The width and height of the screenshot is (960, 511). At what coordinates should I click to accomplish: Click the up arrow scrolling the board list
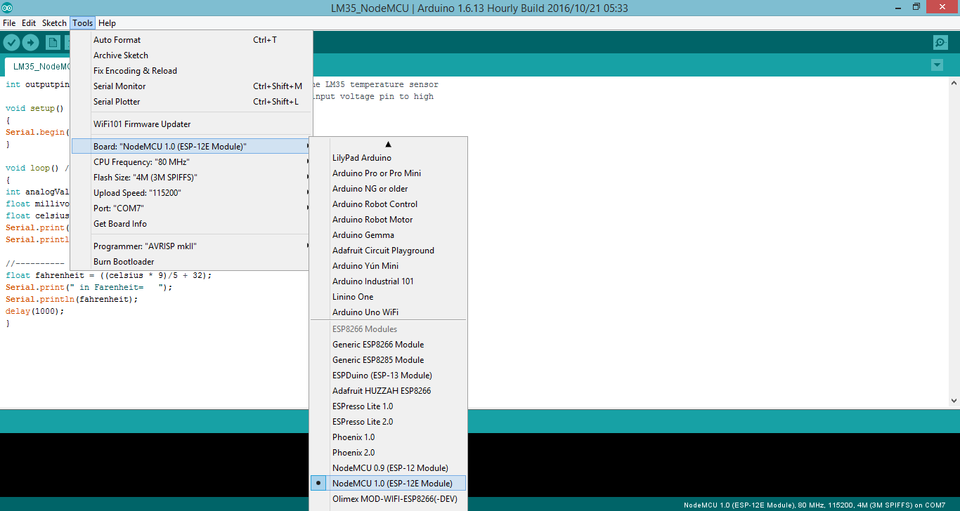(x=388, y=144)
